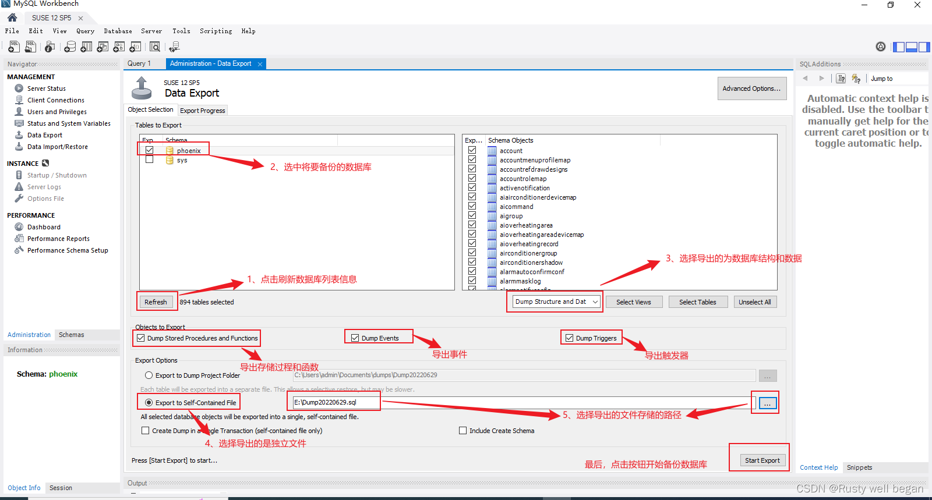This screenshot has width=932, height=500.
Task: Open the Workbench preferences gear icon
Action: [881, 47]
